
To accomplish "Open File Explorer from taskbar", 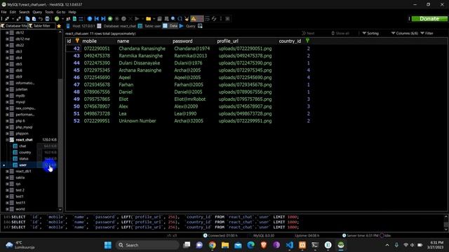I will 225,245.
